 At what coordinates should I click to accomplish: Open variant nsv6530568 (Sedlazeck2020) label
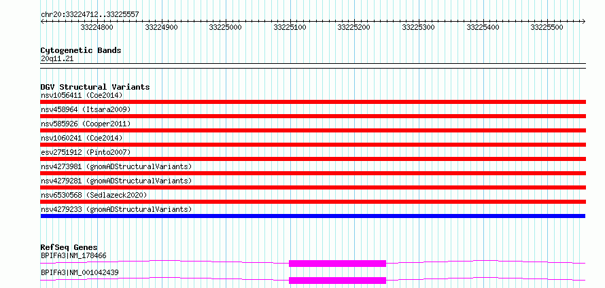coord(94,195)
